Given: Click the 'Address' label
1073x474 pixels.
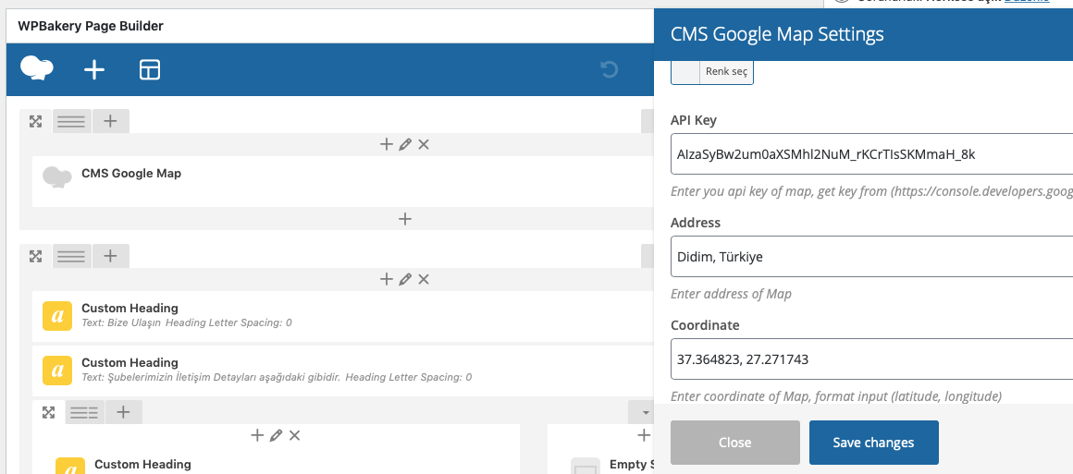Looking at the screenshot, I should pyautogui.click(x=696, y=223).
